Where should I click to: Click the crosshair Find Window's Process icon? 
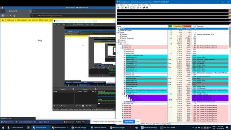coord(147,8)
